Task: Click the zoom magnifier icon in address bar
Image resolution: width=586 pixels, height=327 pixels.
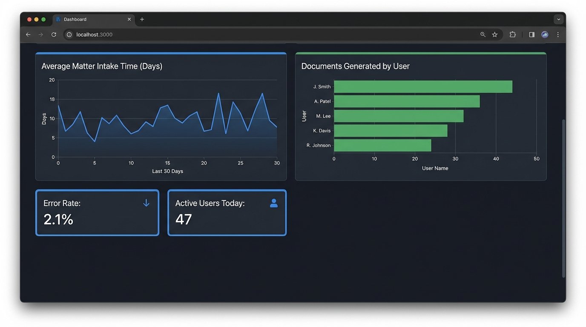Action: pyautogui.click(x=483, y=34)
